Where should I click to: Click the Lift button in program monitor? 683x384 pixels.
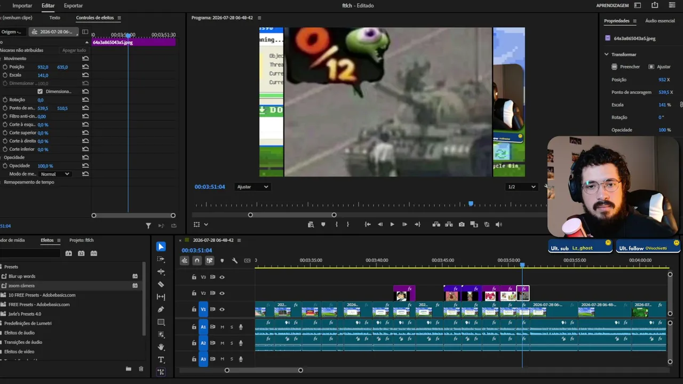(436, 225)
